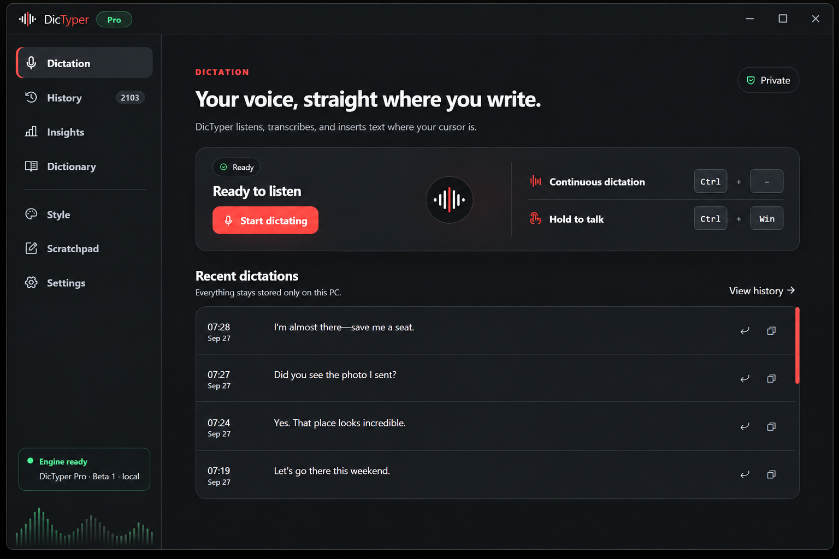The image size is (839, 559).
Task: Open the Dictionary sidebar section
Action: tap(84, 166)
